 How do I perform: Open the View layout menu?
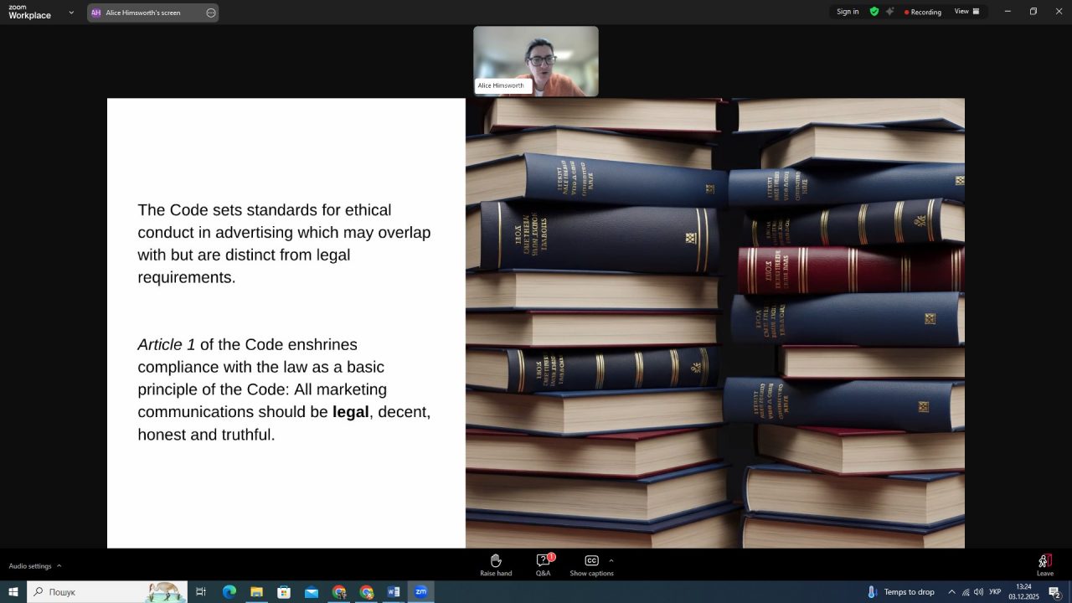(x=966, y=12)
